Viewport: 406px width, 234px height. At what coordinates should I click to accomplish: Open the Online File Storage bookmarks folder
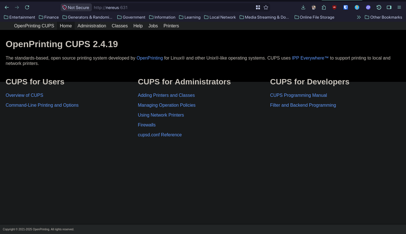[x=314, y=17]
